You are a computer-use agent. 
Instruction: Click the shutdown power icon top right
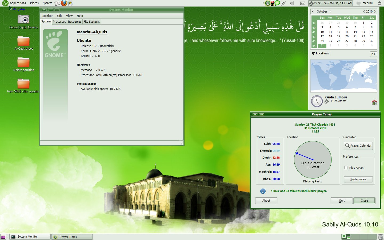(x=379, y=3)
